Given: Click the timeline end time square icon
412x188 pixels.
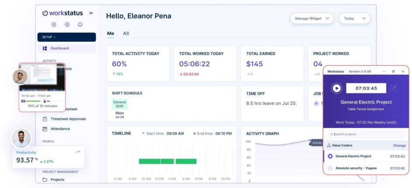Looking at the screenshot, I should [x=194, y=133].
